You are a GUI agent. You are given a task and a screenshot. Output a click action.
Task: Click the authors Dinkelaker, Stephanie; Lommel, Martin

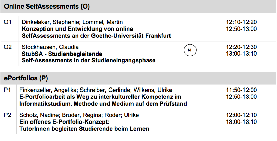tap(72, 22)
